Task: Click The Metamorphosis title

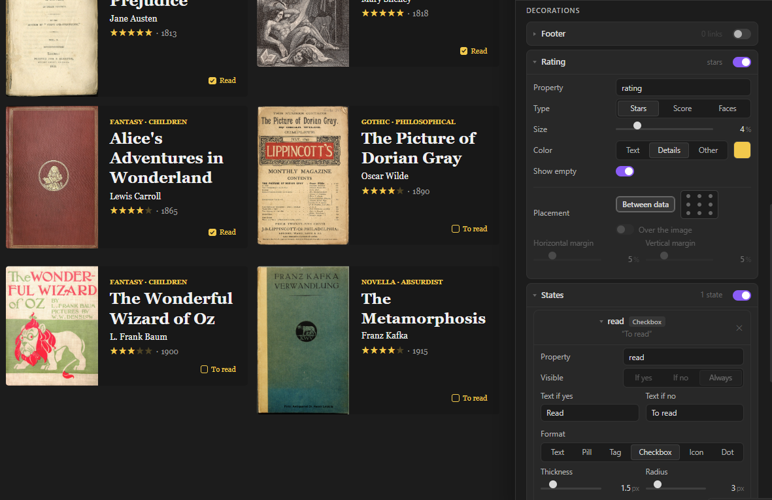Action: point(424,308)
